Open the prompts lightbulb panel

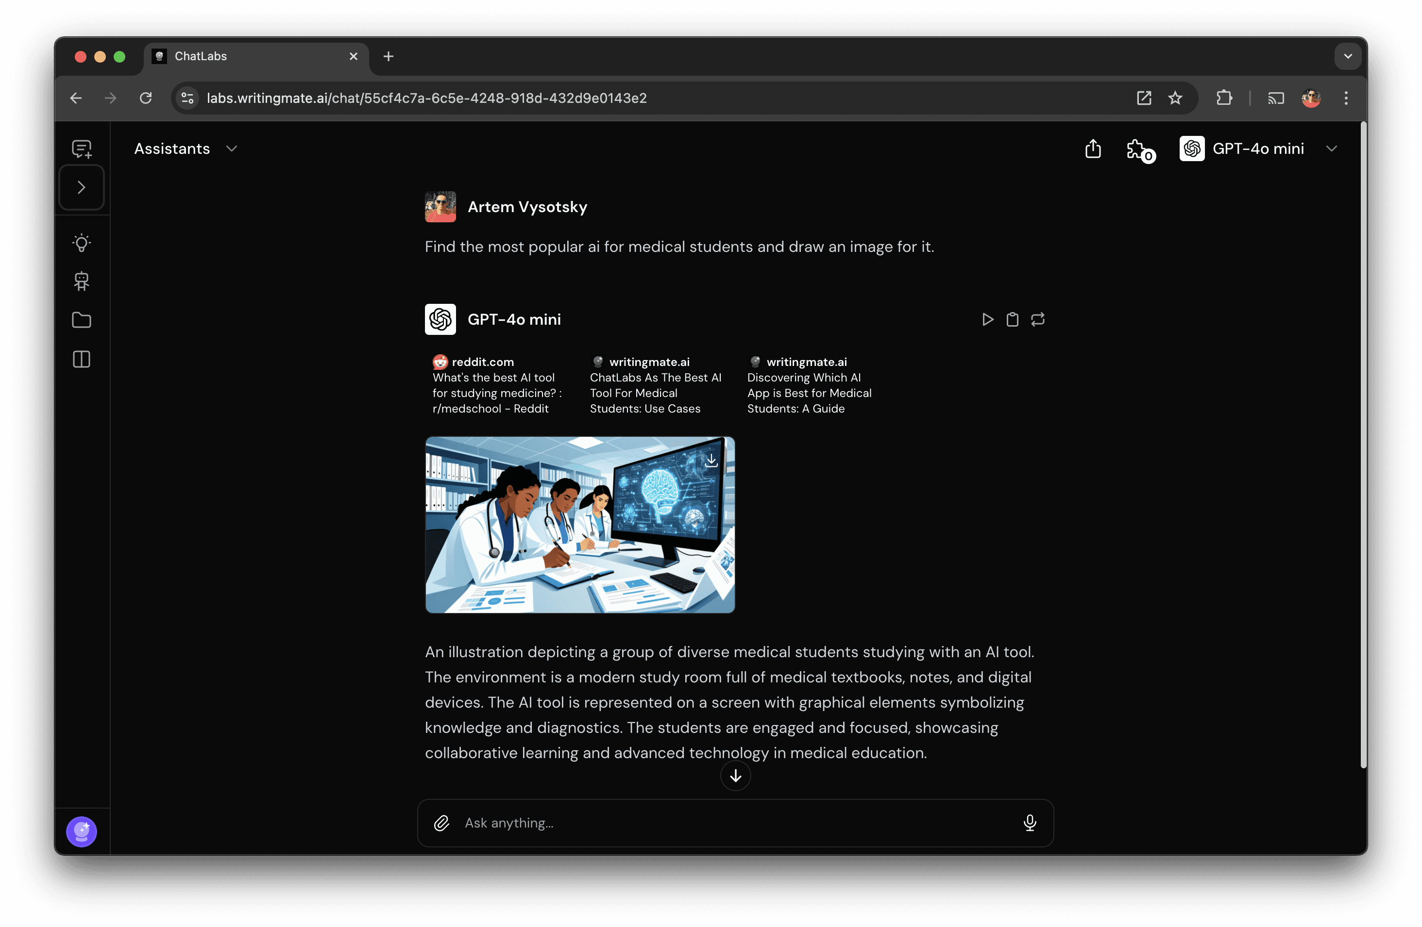point(81,242)
